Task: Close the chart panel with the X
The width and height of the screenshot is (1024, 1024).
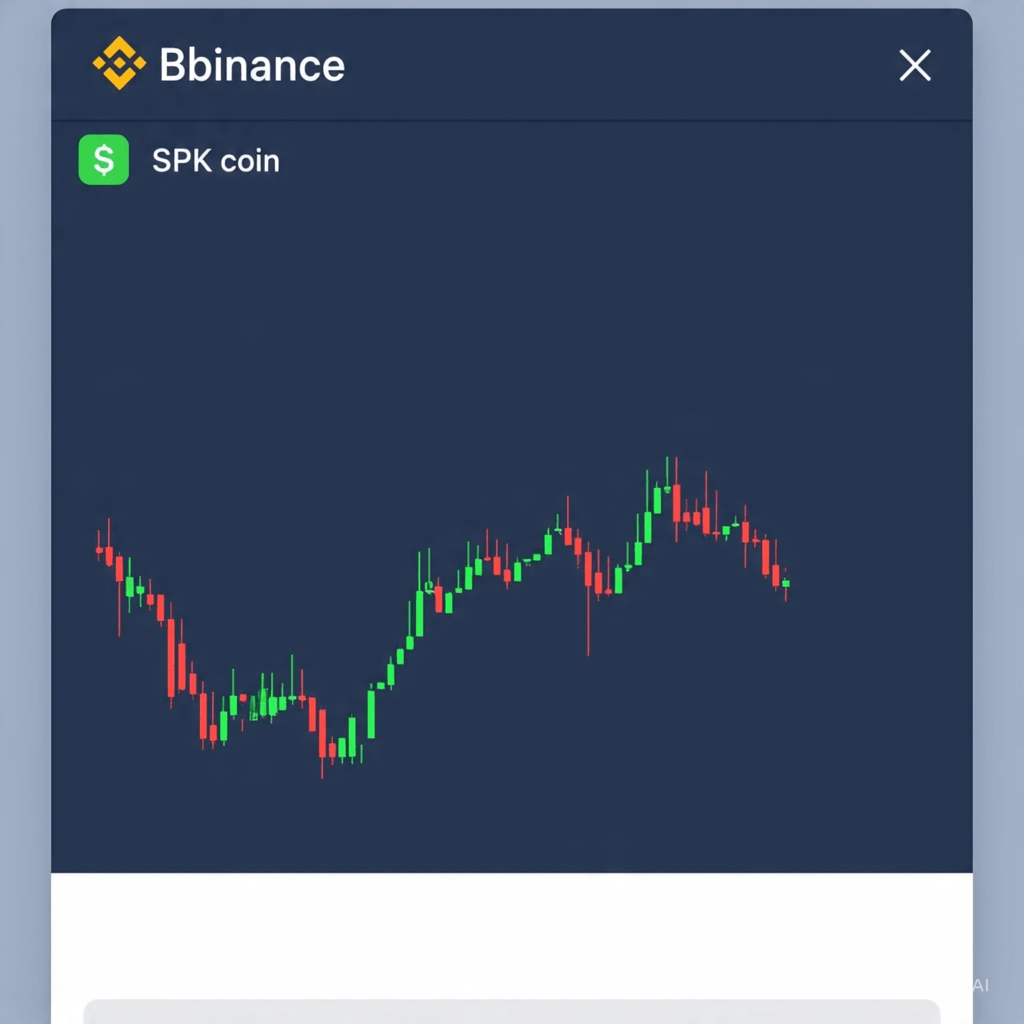Action: 914,66
